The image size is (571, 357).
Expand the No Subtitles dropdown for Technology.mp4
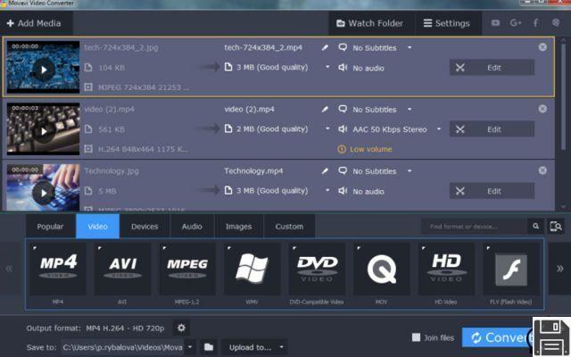(410, 170)
